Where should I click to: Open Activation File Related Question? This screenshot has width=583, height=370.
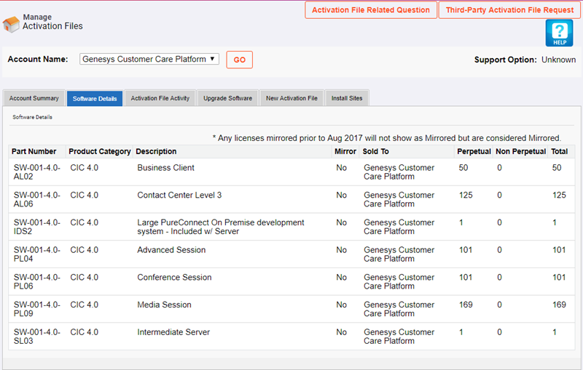(371, 10)
